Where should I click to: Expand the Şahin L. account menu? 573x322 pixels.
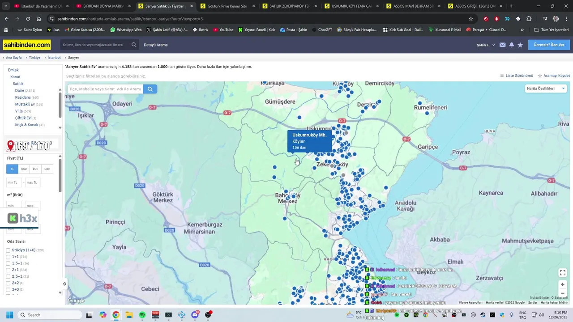(486, 45)
